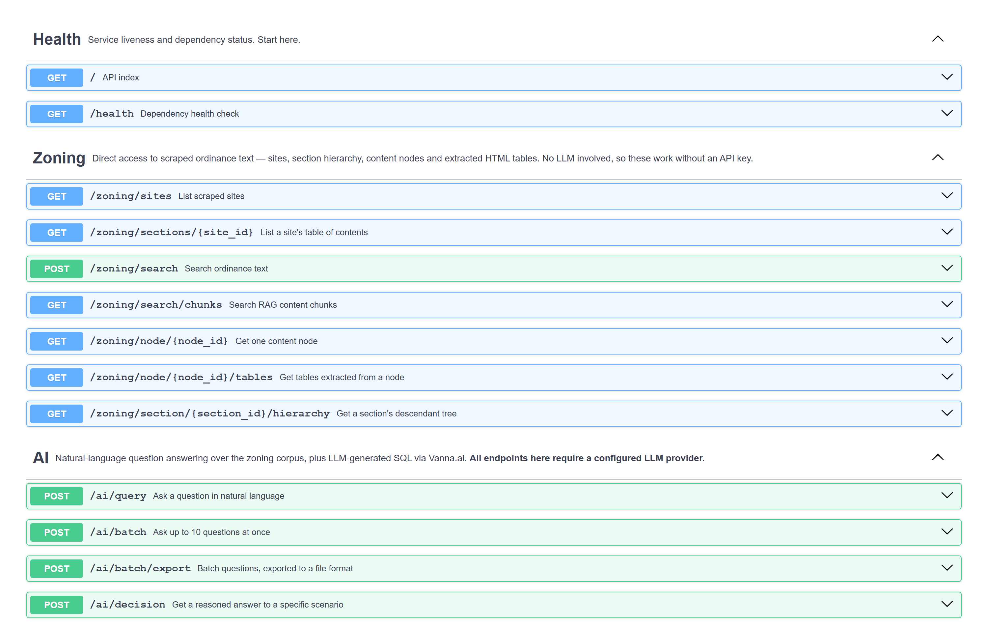
Task: Open the Zoning tag heading
Action: tap(59, 158)
